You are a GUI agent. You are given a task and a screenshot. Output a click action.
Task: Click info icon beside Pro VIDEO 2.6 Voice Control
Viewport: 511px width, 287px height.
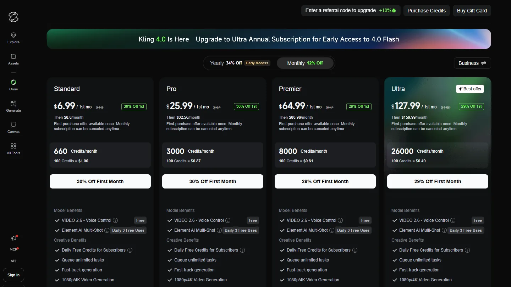[x=228, y=220]
